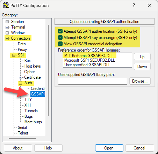Click the category tree vertical scrollbar

point(48,70)
